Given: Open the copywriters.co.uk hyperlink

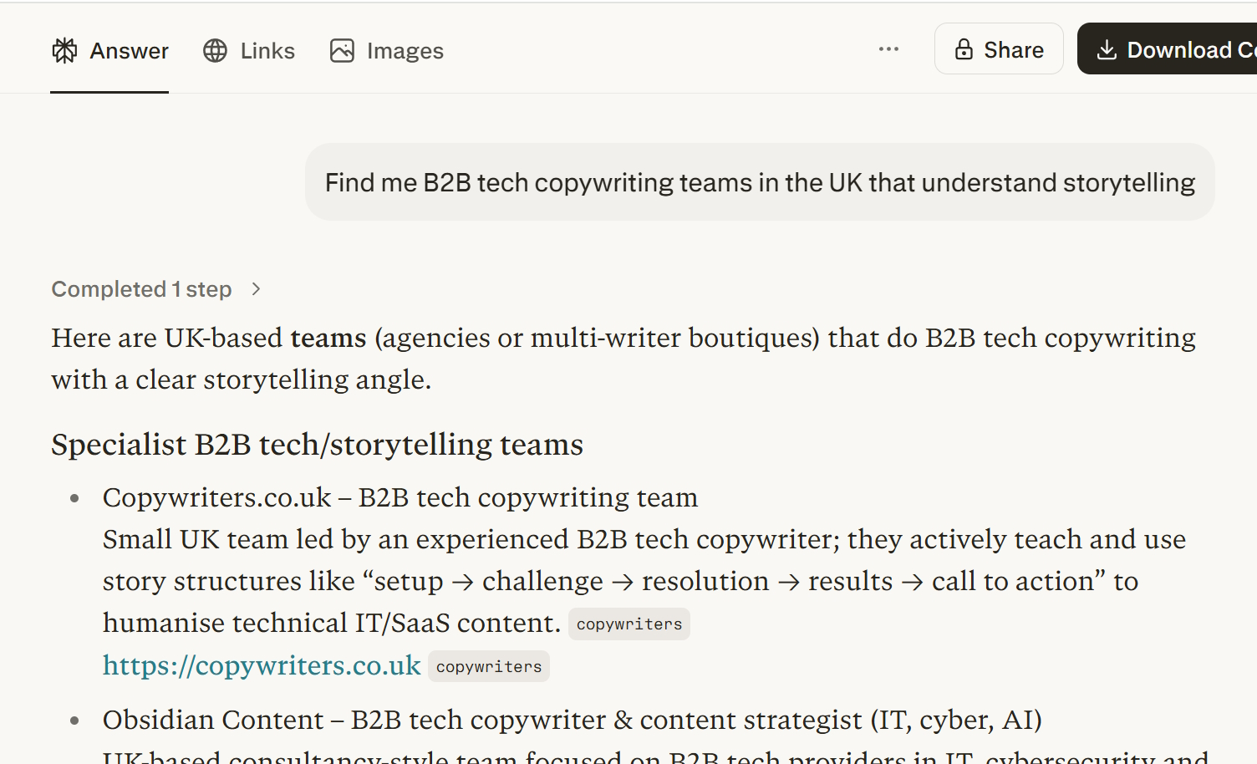Looking at the screenshot, I should (x=261, y=665).
